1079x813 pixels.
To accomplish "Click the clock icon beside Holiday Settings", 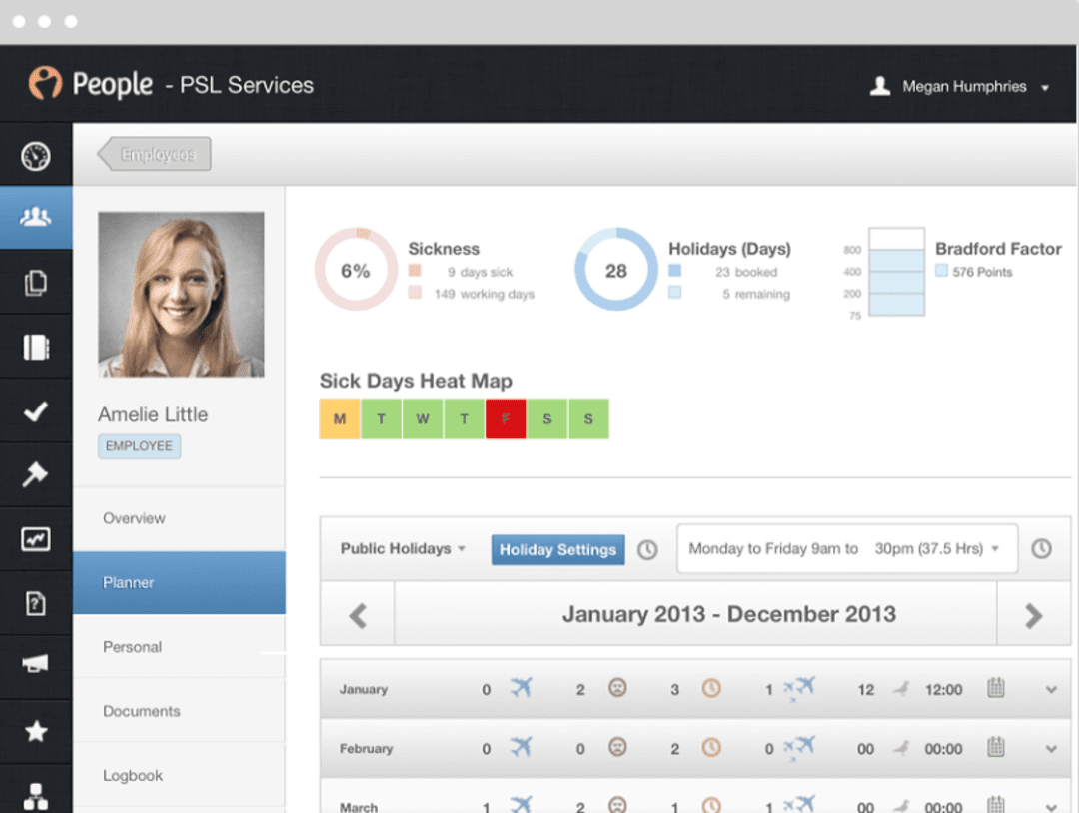I will tap(647, 548).
